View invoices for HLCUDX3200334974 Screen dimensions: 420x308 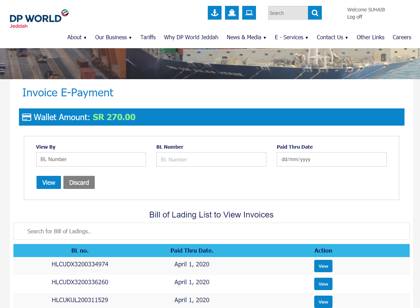tap(323, 266)
